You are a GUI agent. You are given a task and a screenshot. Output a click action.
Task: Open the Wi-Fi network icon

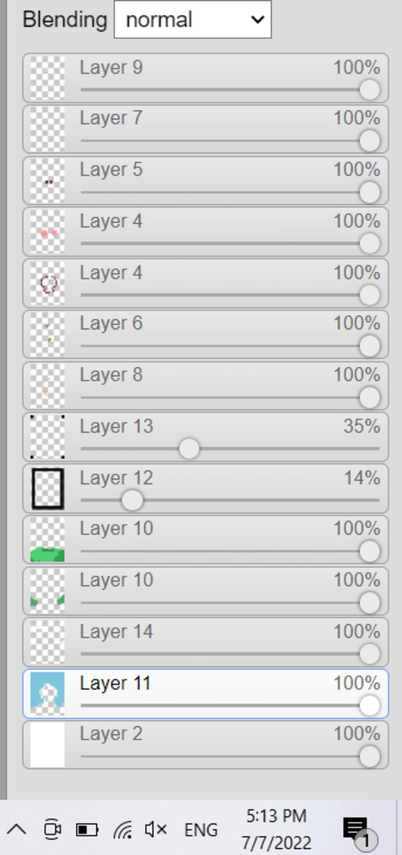point(123,830)
